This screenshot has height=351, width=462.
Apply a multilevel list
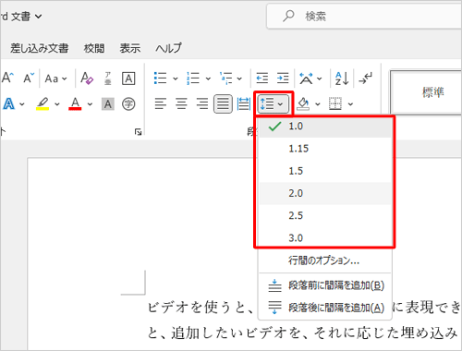coord(226,79)
